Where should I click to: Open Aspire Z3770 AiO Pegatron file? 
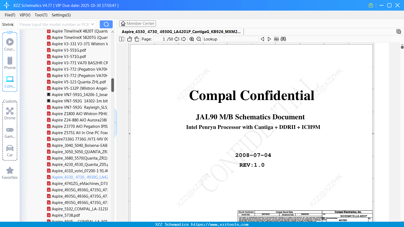click(77, 126)
